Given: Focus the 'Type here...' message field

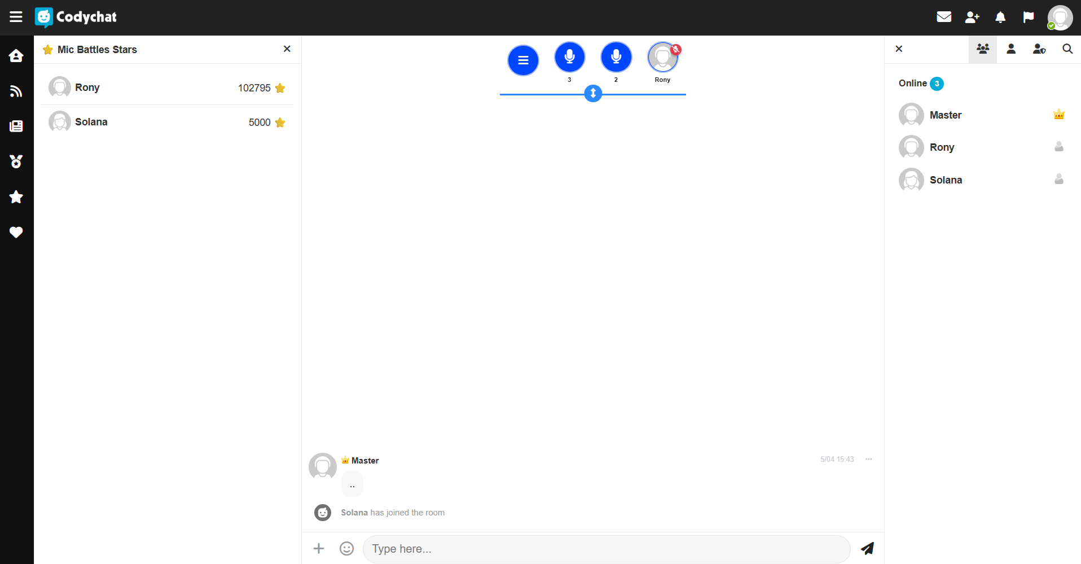Looking at the screenshot, I should tap(607, 549).
